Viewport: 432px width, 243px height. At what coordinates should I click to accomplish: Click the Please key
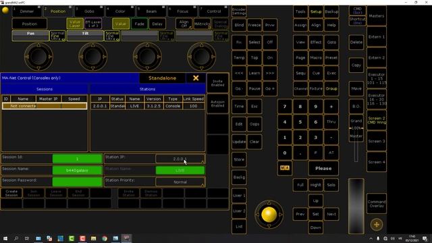(323, 168)
